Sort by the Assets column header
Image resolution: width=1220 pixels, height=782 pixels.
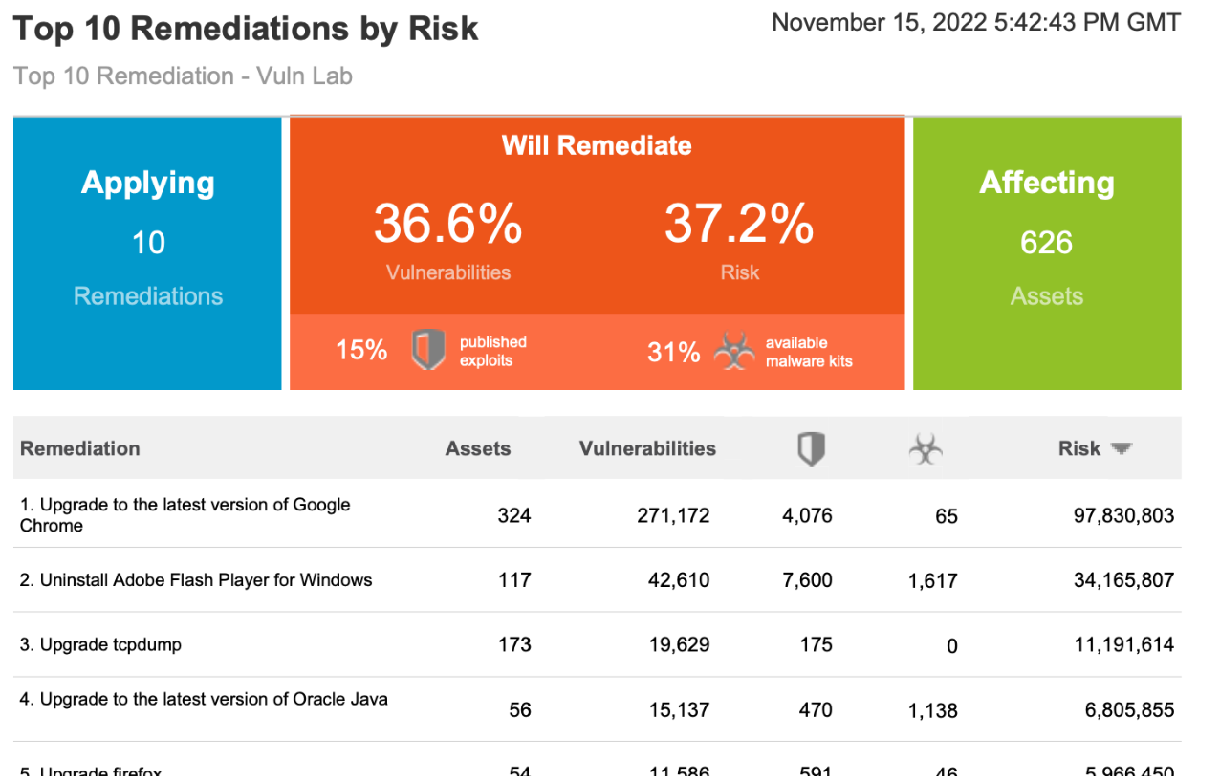pos(478,448)
